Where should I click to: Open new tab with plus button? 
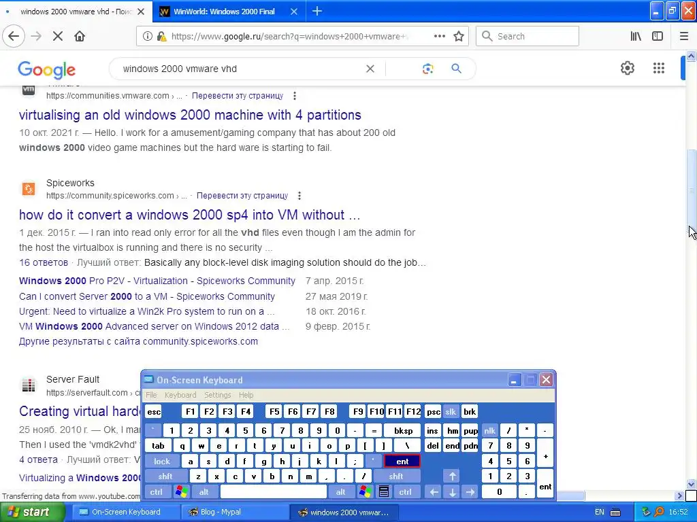coord(317,11)
